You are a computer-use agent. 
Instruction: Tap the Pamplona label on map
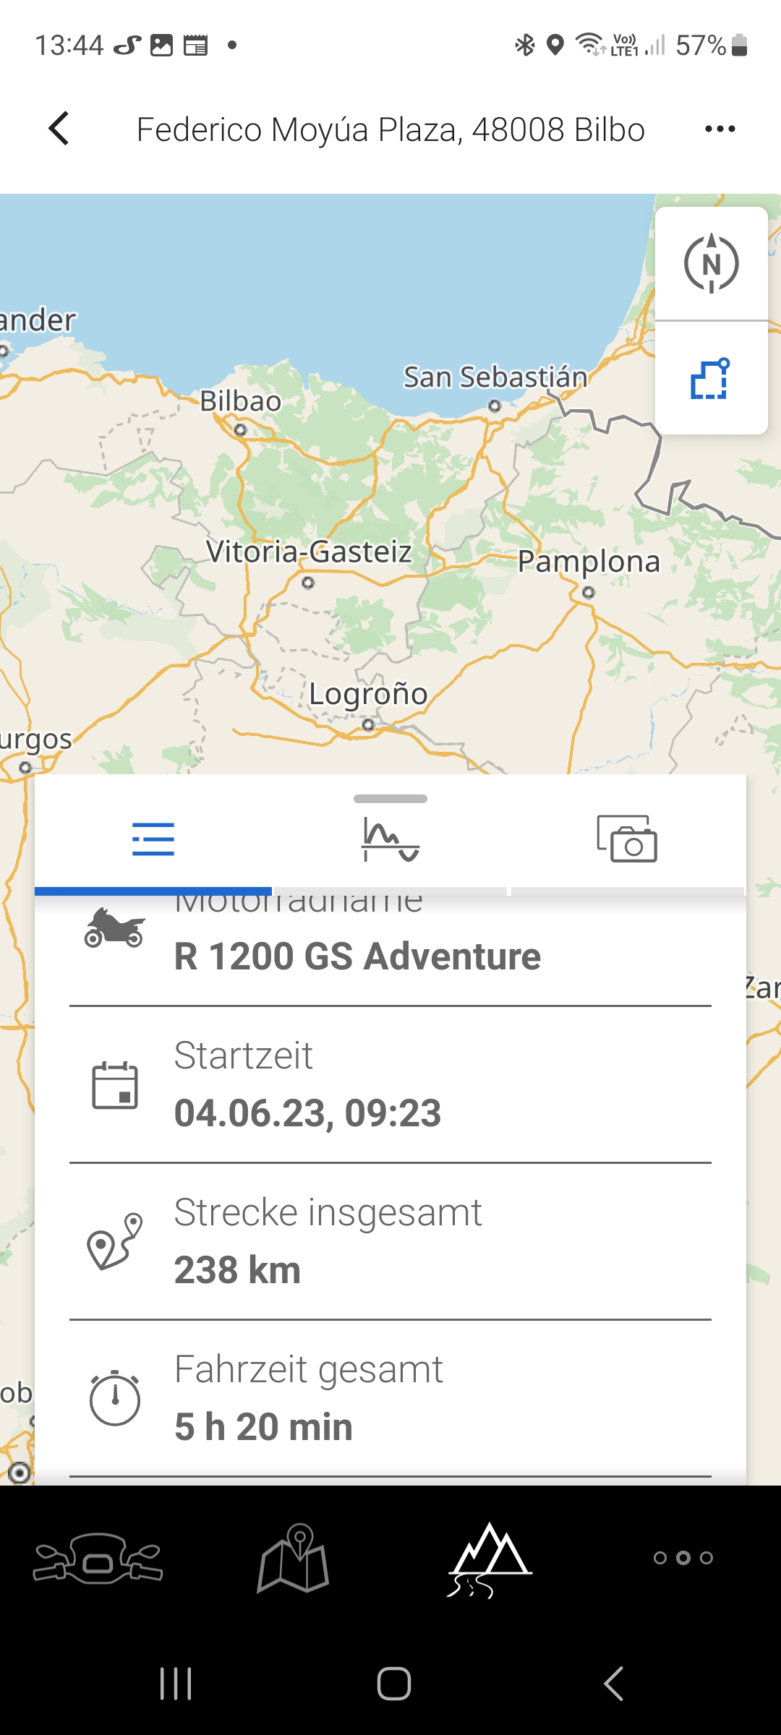pyautogui.click(x=589, y=562)
